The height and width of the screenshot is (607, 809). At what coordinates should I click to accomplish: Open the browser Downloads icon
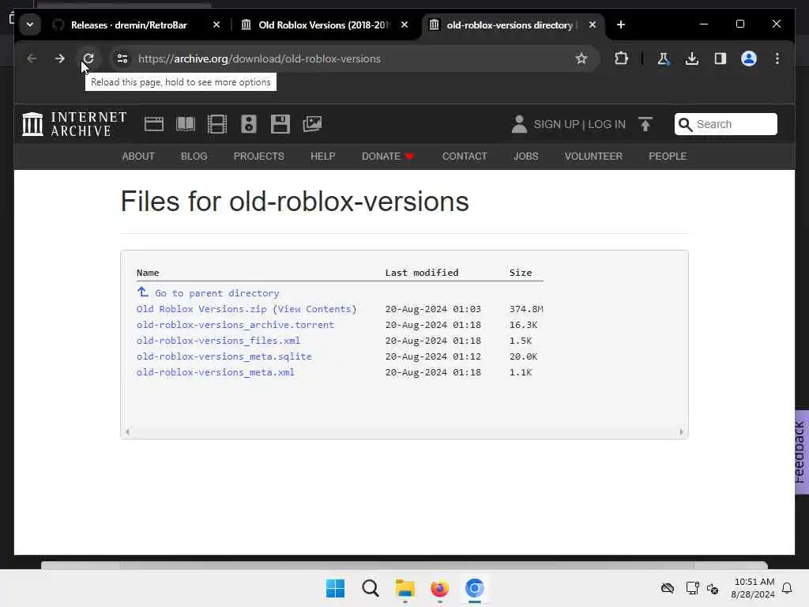tap(692, 58)
